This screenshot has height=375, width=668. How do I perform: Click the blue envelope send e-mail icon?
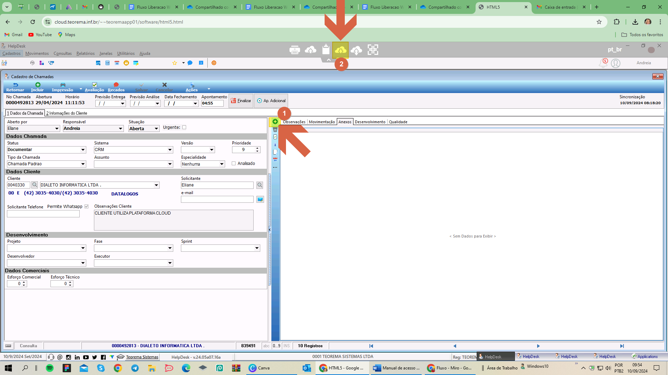click(x=260, y=199)
